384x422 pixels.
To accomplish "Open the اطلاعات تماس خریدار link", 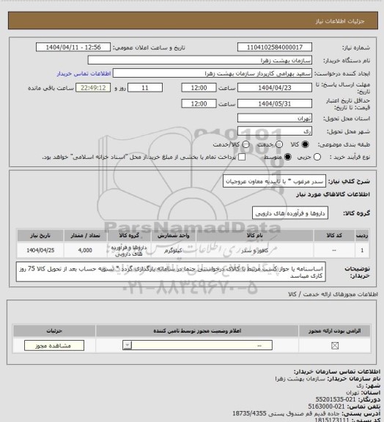I will tap(84, 73).
